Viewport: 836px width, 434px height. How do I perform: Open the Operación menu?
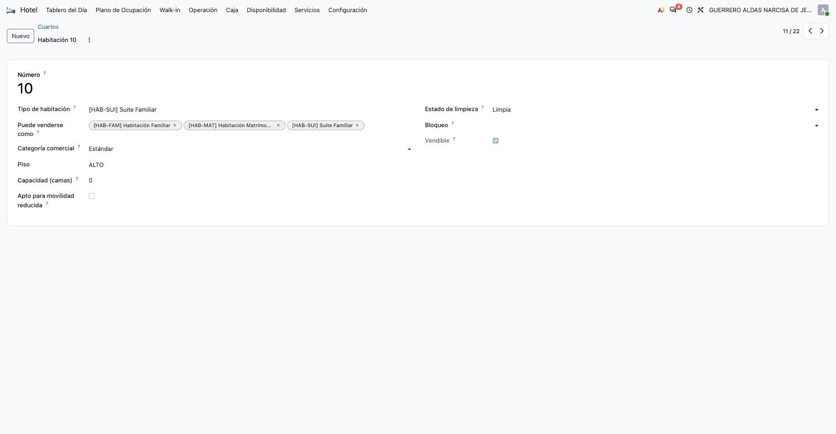point(203,10)
